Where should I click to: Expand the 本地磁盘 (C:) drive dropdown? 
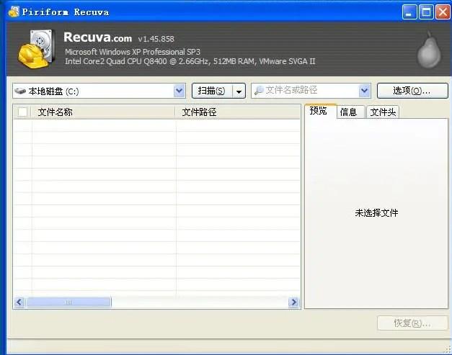[x=179, y=91]
